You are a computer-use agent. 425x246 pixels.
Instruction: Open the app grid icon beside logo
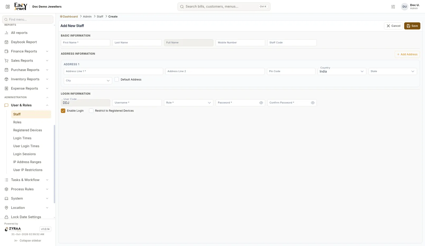click(x=8, y=7)
